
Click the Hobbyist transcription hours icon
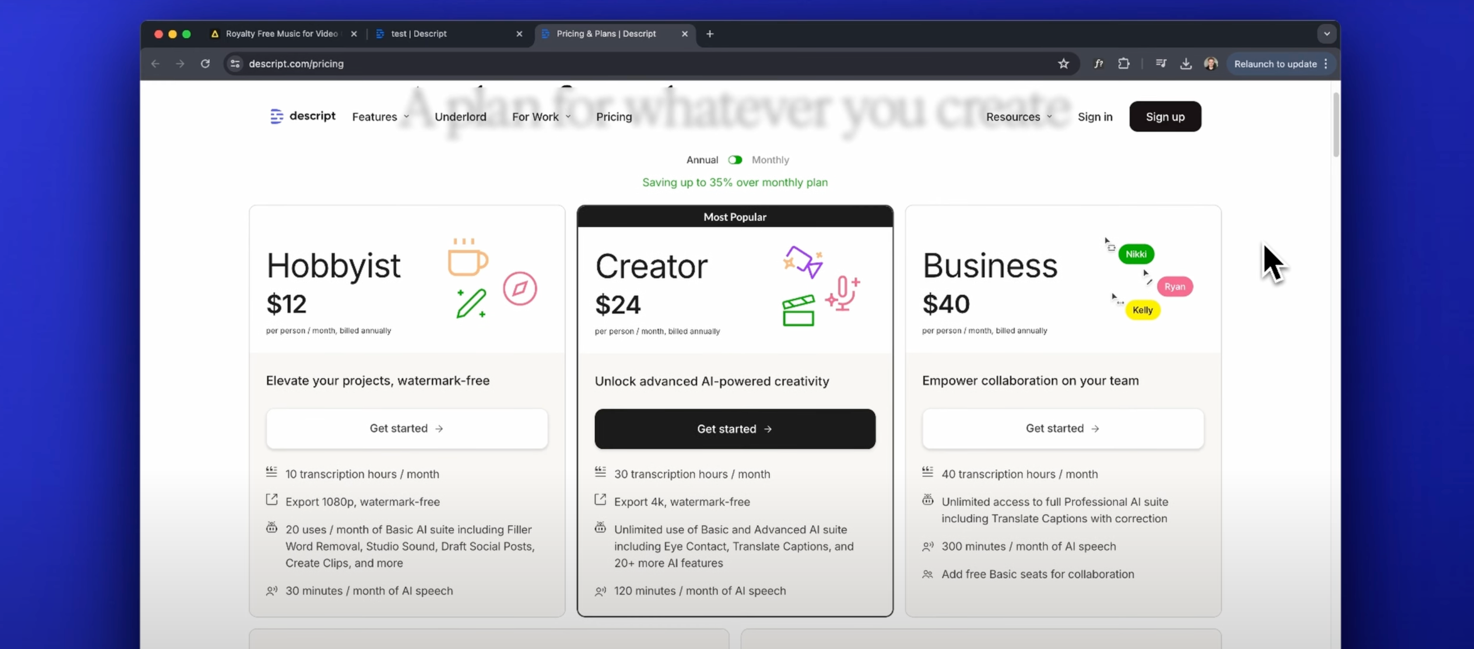[271, 472]
